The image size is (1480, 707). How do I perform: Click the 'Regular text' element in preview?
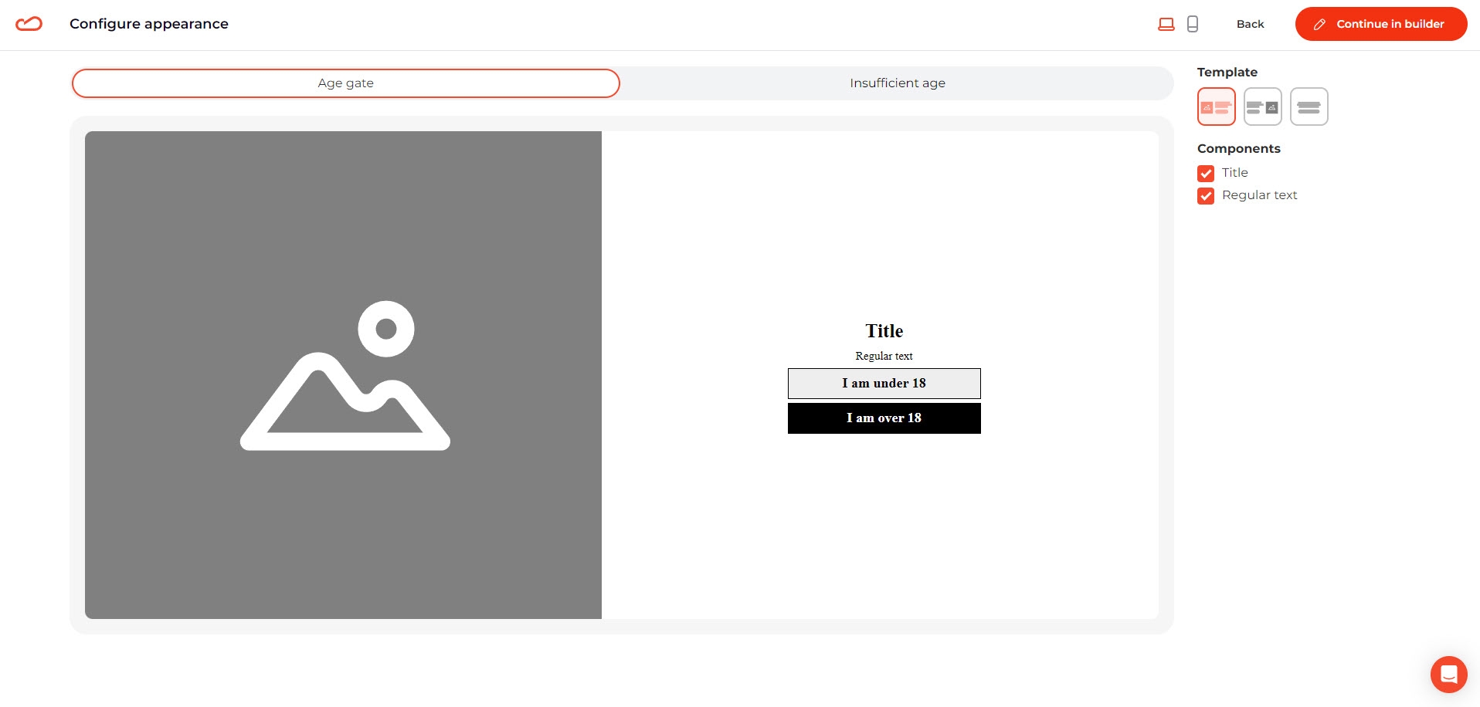tap(884, 356)
